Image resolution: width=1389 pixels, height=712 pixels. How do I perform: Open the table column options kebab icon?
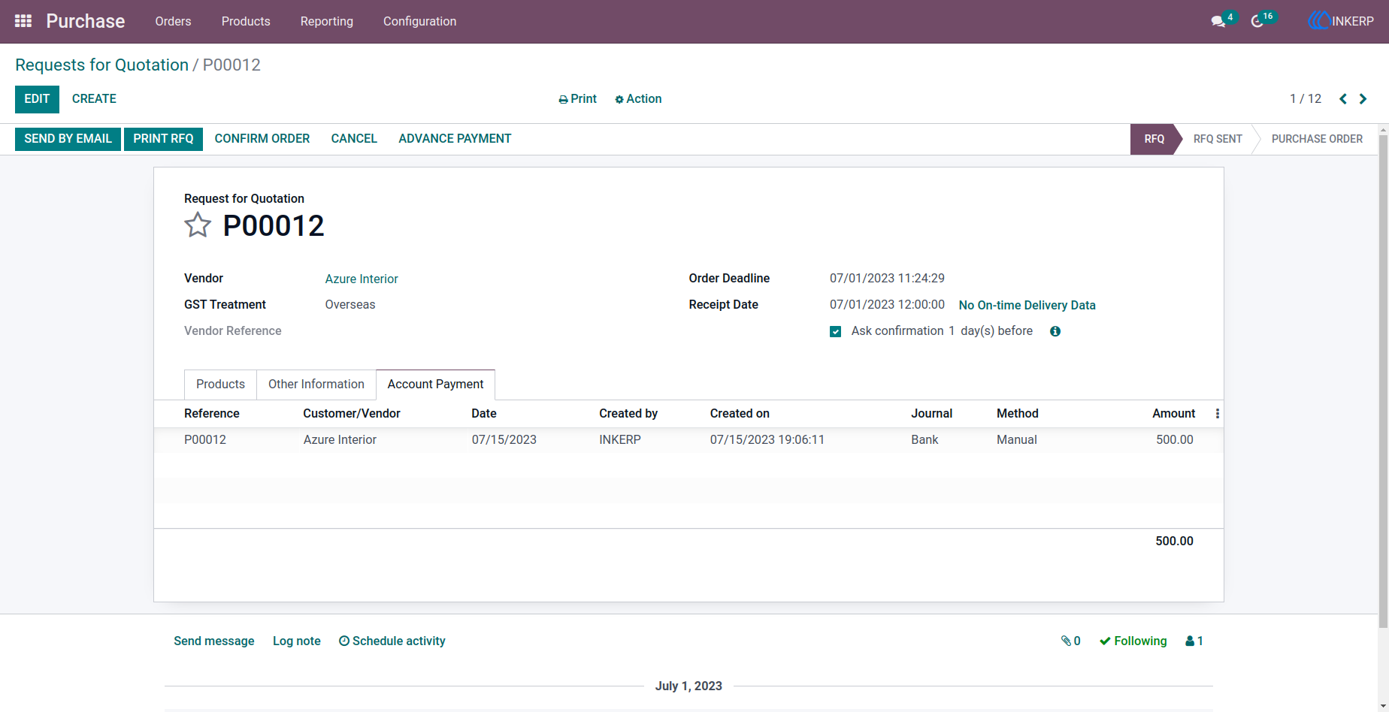1218,414
